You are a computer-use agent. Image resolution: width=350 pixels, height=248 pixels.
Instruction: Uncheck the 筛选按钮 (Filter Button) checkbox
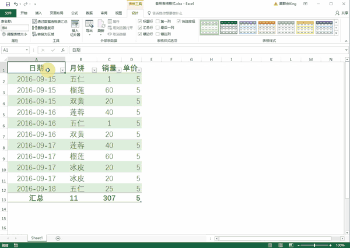(179, 21)
